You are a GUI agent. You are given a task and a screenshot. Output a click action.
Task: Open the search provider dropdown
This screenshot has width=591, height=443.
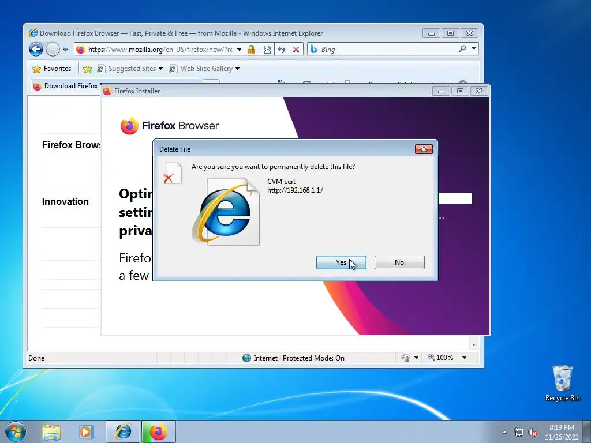click(x=474, y=49)
